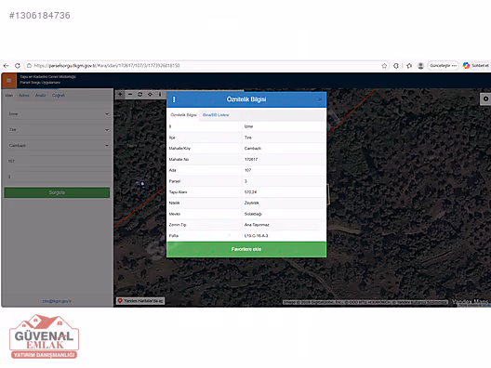Bookmark page with star icon in address bar

[x=384, y=66]
